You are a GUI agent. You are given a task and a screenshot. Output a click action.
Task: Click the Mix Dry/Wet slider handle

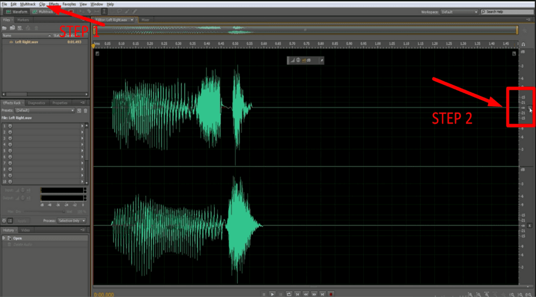(63, 212)
